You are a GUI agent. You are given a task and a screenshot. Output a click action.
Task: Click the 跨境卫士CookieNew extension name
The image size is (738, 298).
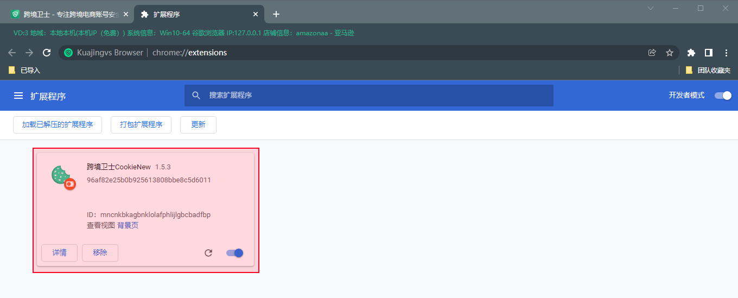119,167
